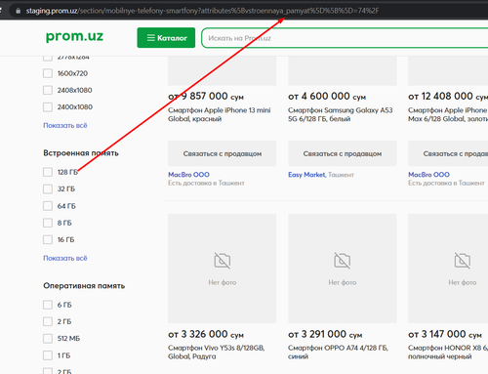Click the Vivo Y53s no-photo thumbnail
The height and width of the screenshot is (374, 488).
tap(223, 269)
